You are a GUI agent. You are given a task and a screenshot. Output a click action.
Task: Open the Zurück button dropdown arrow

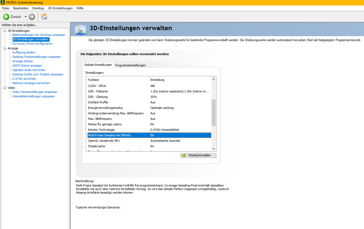point(25,17)
